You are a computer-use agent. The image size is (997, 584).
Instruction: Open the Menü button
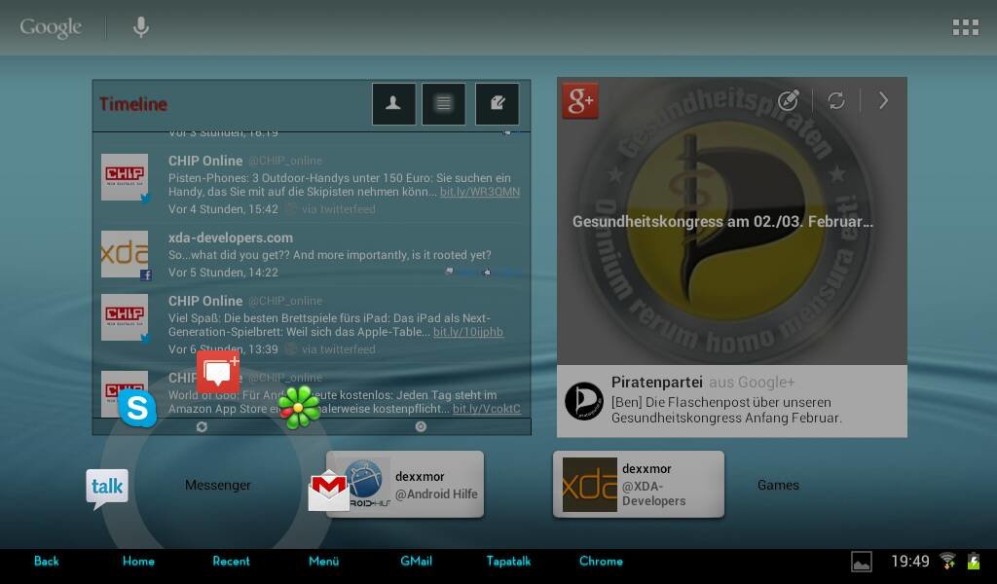323,561
